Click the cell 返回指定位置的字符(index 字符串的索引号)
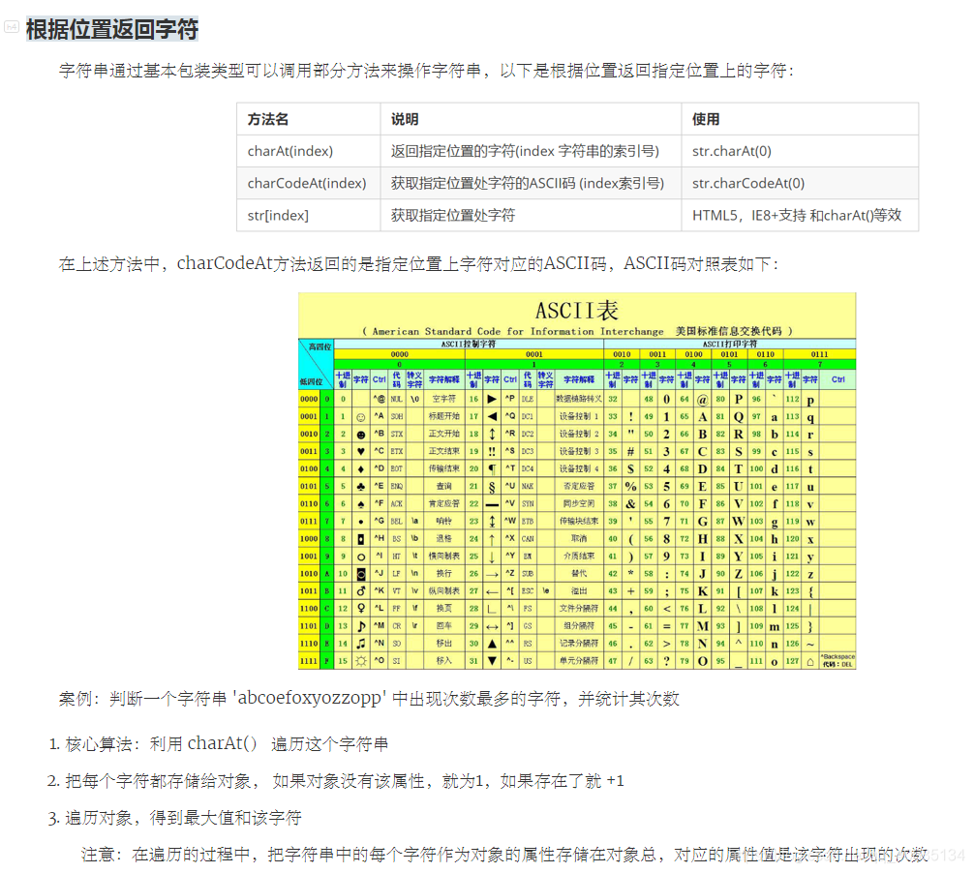 point(531,152)
